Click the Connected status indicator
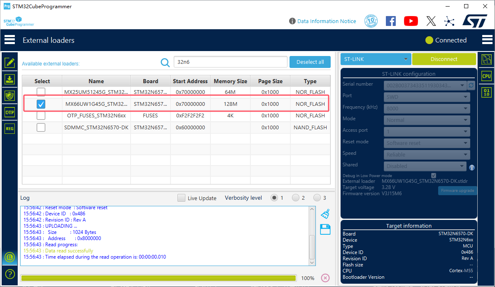The height and width of the screenshot is (287, 495). pos(446,40)
